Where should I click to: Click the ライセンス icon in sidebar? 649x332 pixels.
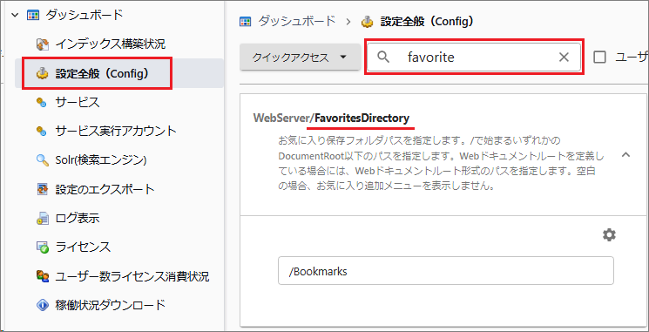tap(42, 247)
